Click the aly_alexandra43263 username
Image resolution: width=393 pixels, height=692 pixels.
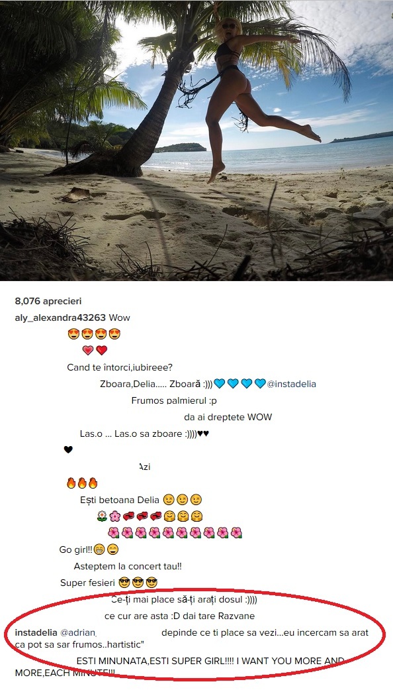(x=60, y=317)
